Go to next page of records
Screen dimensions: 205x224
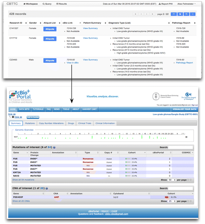pyautogui.click(x=147, y=14)
